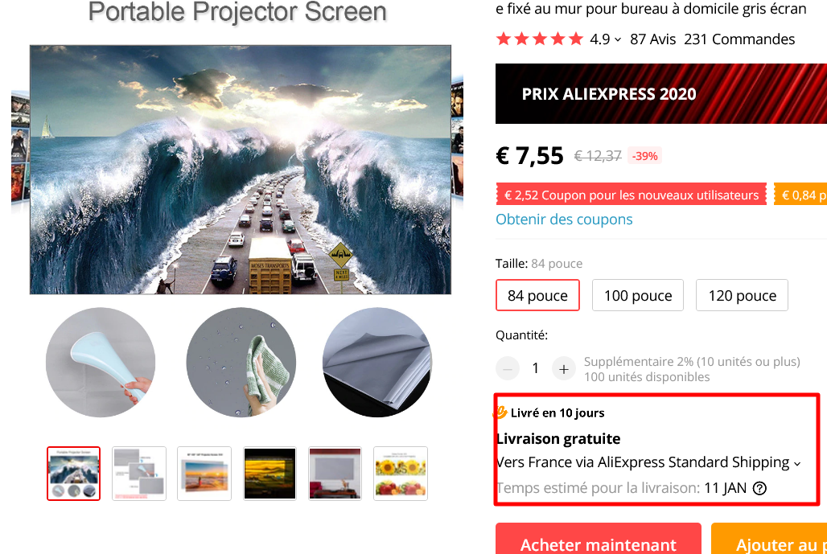This screenshot has height=554, width=827.
Task: Click the delivery estimate help question-mark icon
Action: click(x=759, y=489)
